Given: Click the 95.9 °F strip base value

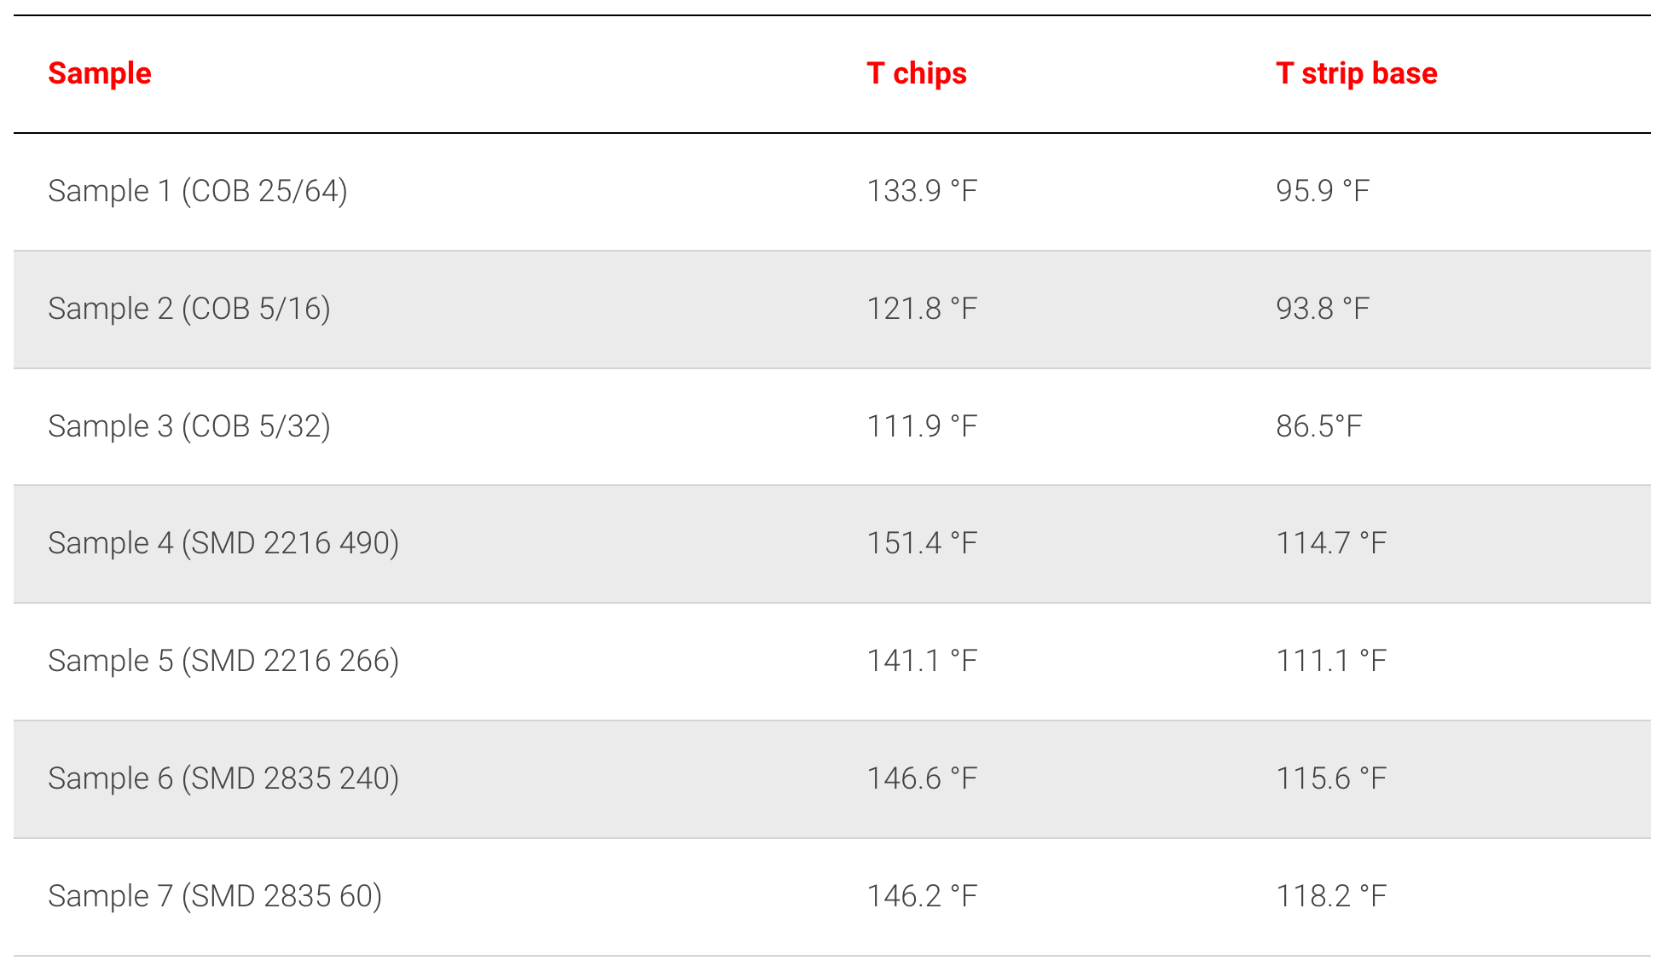Looking at the screenshot, I should tap(1322, 191).
